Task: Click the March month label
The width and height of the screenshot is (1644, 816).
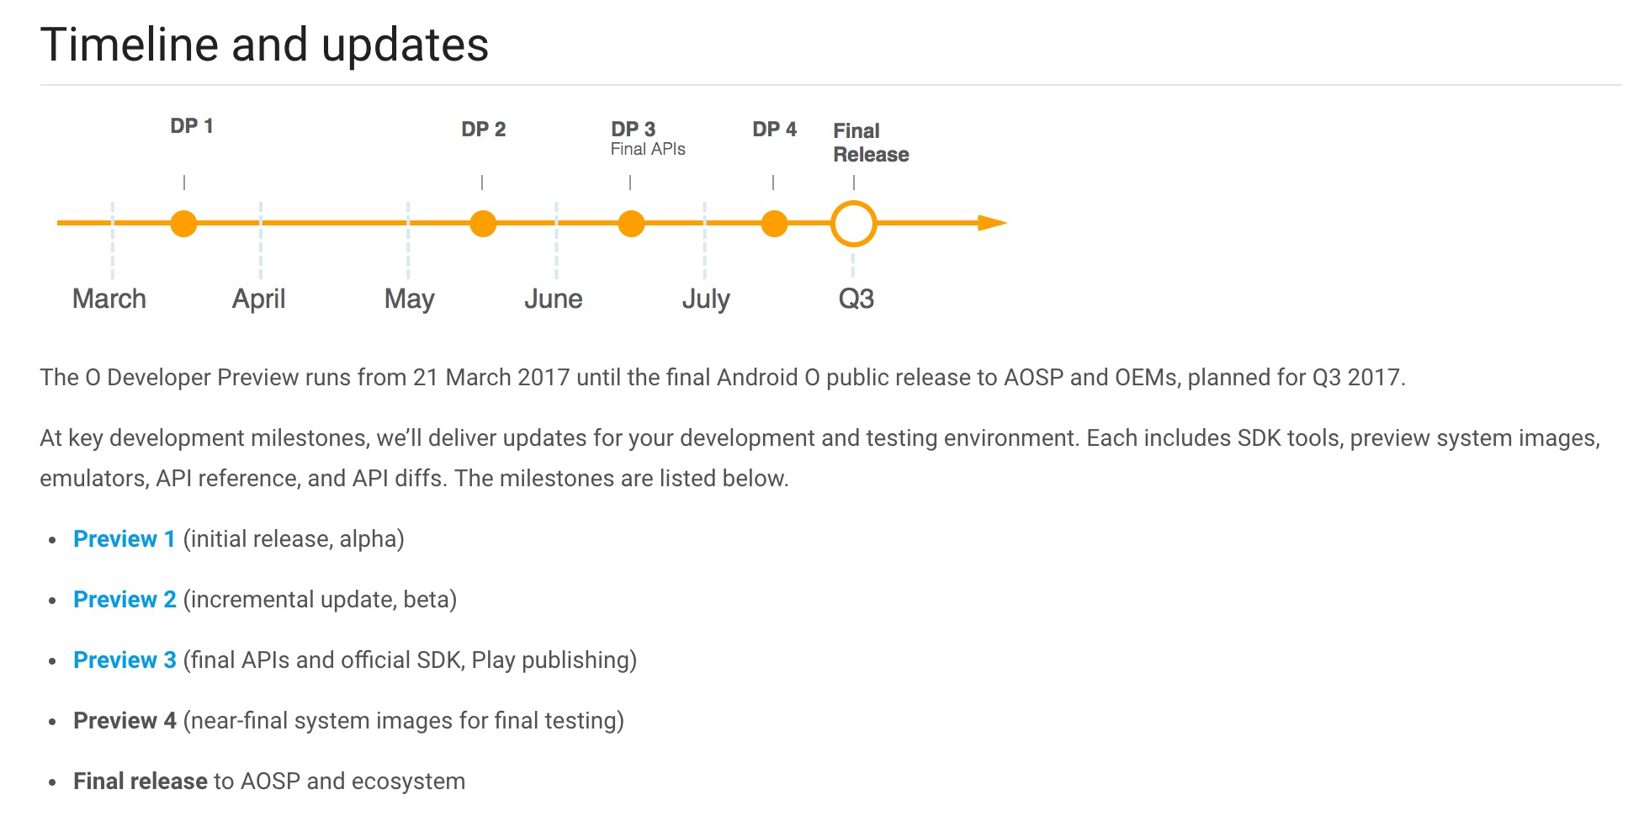Action: [109, 299]
